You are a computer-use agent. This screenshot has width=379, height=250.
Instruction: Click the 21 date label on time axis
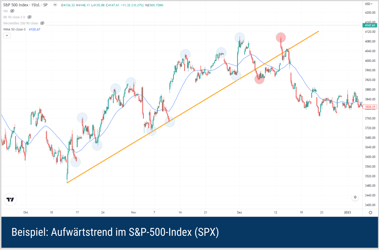pos(206,212)
